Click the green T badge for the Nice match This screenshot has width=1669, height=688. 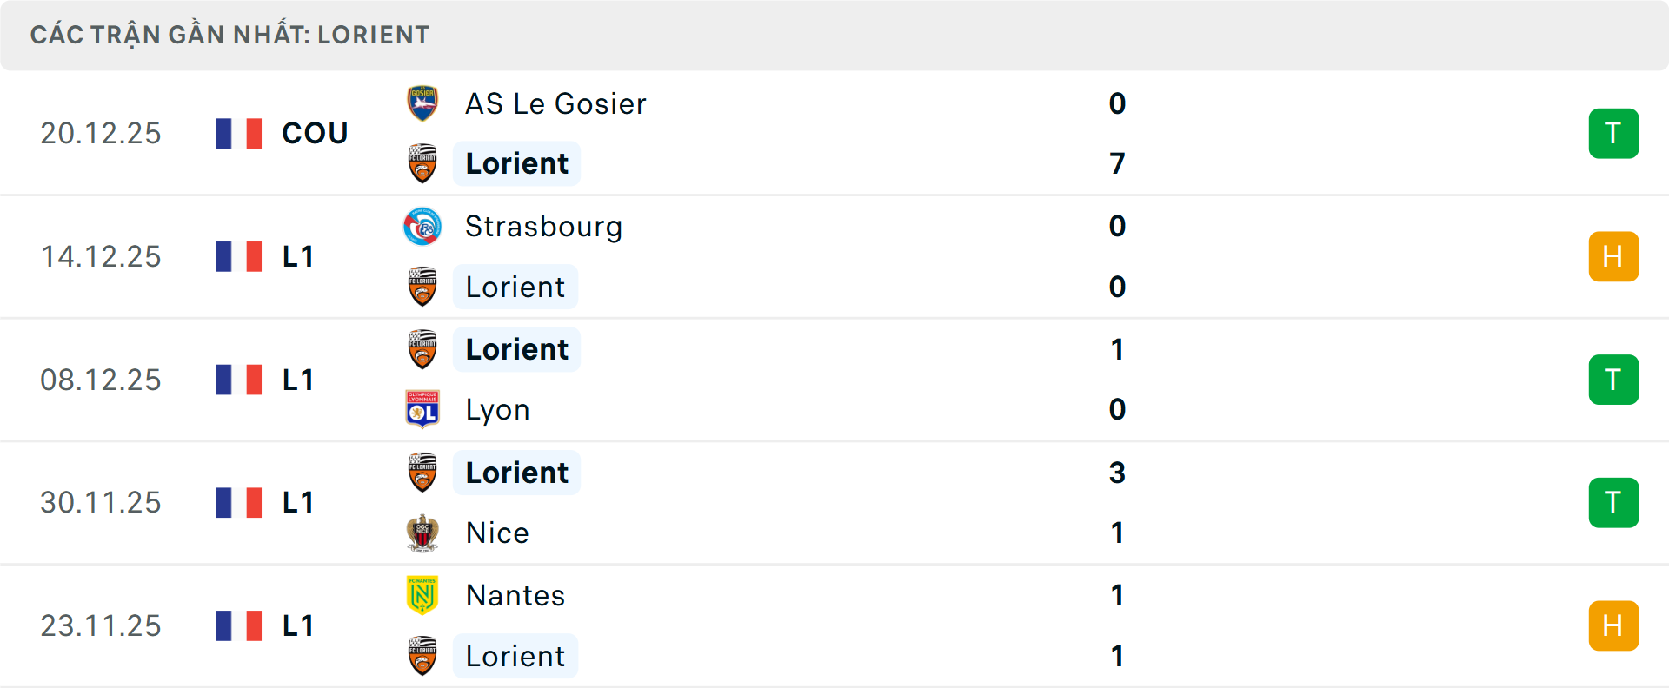pos(1613,502)
